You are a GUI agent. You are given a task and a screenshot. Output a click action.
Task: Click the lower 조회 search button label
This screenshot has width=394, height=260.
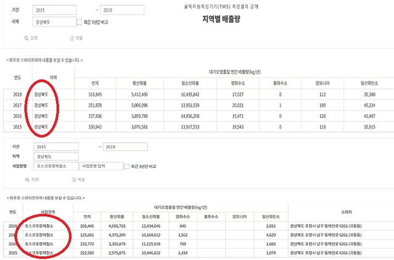[35, 180]
